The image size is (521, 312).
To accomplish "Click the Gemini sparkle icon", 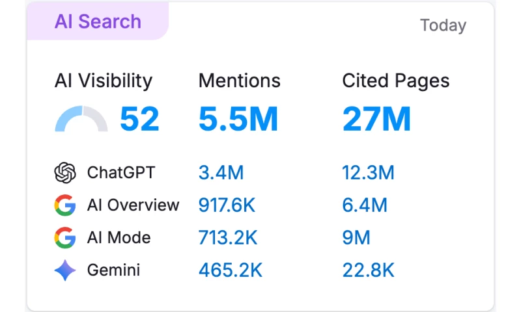I will 65,270.
